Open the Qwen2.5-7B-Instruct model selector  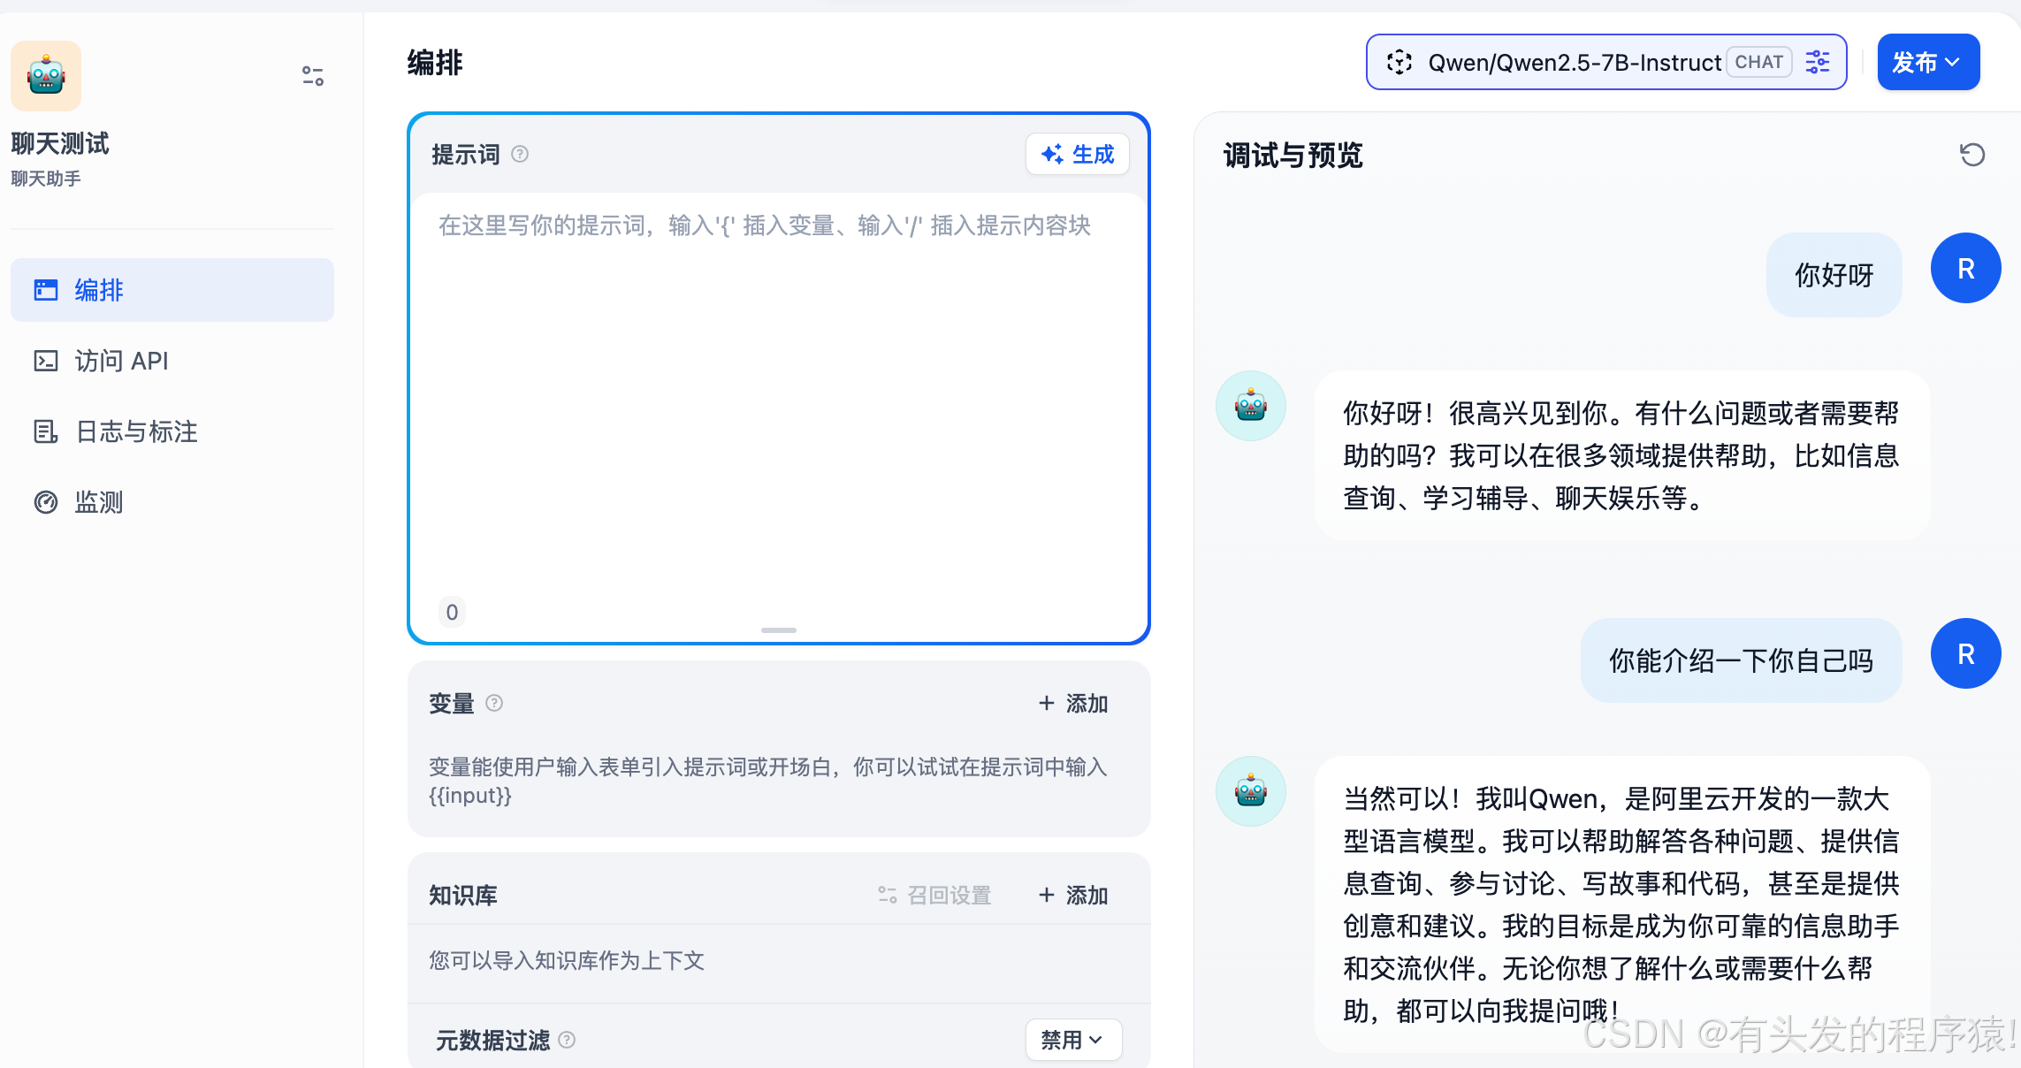point(1574,62)
